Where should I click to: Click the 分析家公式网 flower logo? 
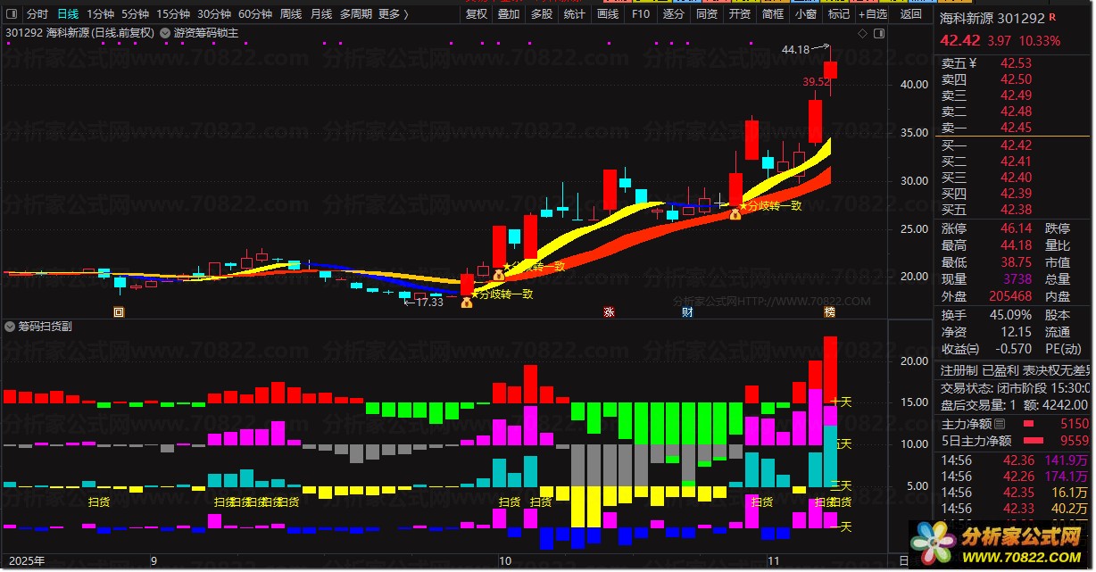point(933,543)
